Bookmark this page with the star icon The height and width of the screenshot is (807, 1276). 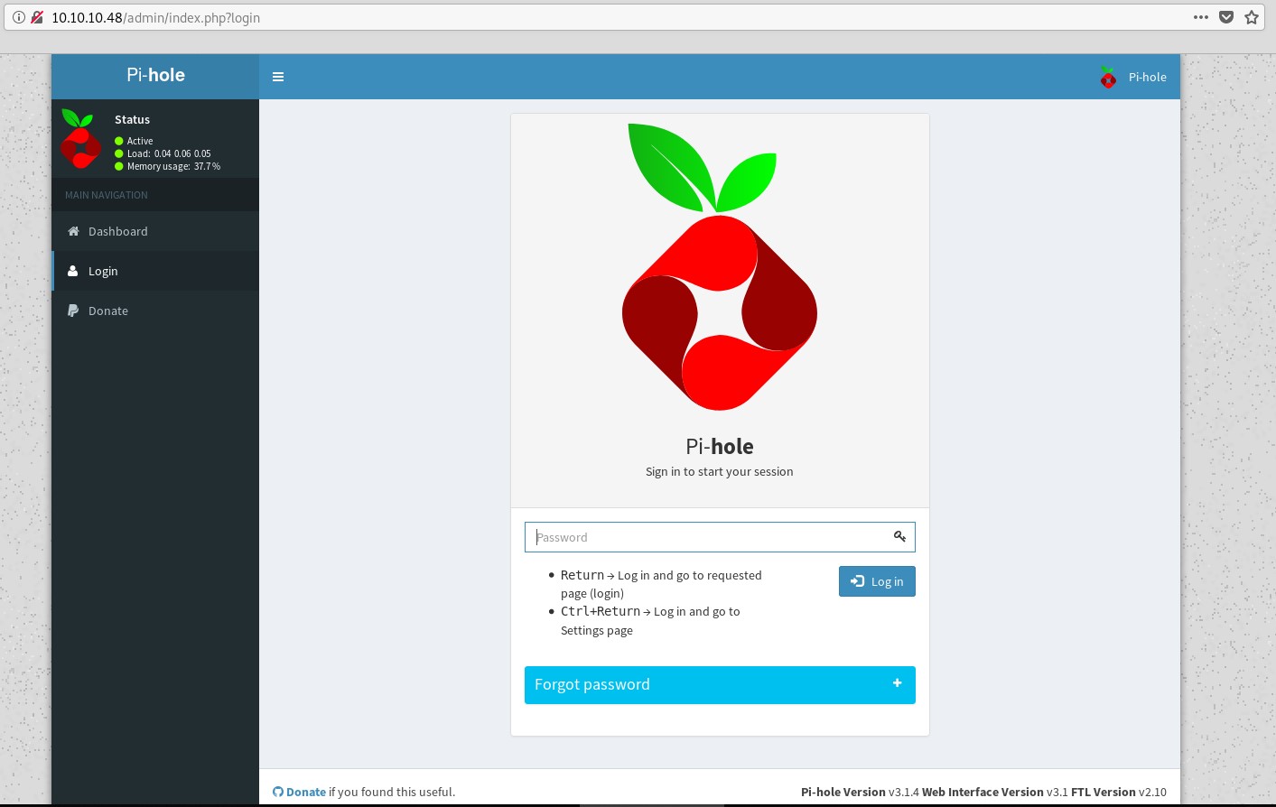coord(1252,17)
